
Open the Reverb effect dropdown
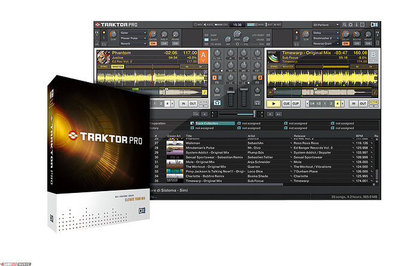pyautogui.click(x=133, y=44)
